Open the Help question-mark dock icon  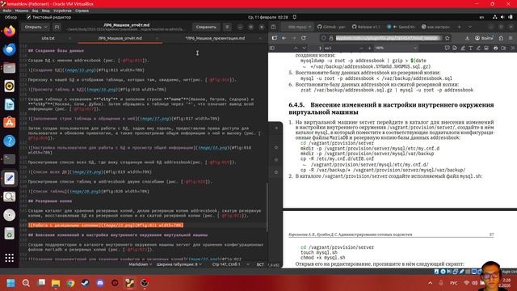pyautogui.click(x=9, y=141)
